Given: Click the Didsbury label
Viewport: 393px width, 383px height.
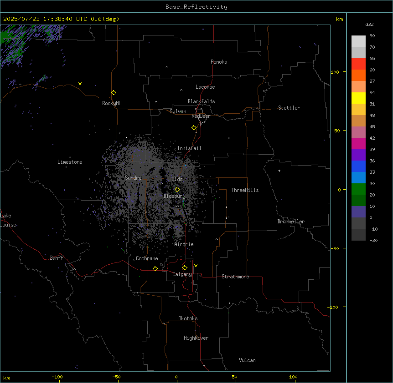Looking at the screenshot, I should pos(175,196).
